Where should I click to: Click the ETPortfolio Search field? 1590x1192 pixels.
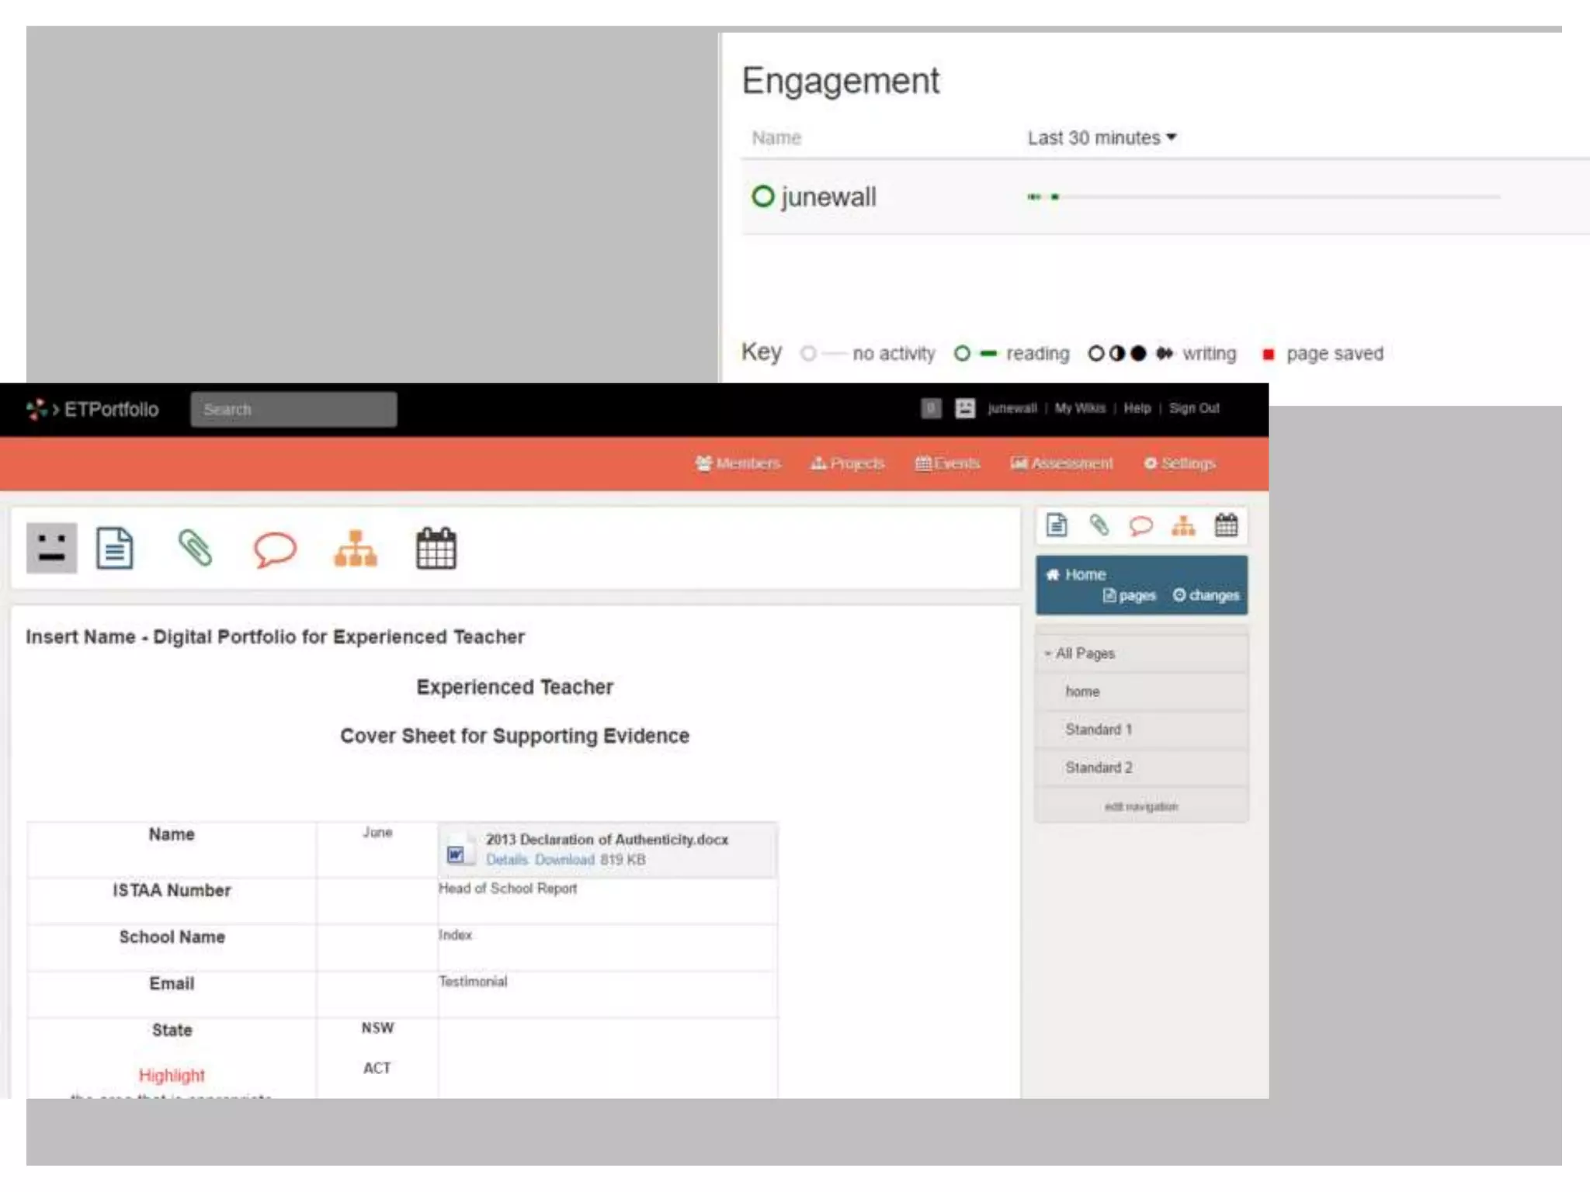293,409
